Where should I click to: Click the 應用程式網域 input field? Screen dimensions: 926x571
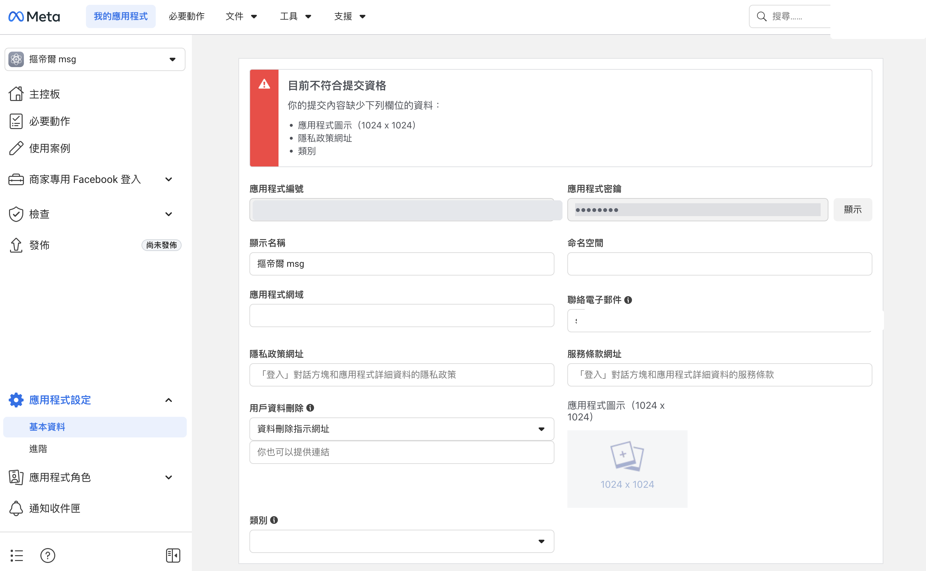[x=402, y=315]
